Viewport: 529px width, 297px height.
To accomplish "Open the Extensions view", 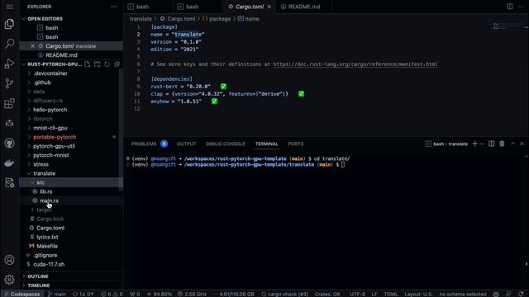I will 9,103.
